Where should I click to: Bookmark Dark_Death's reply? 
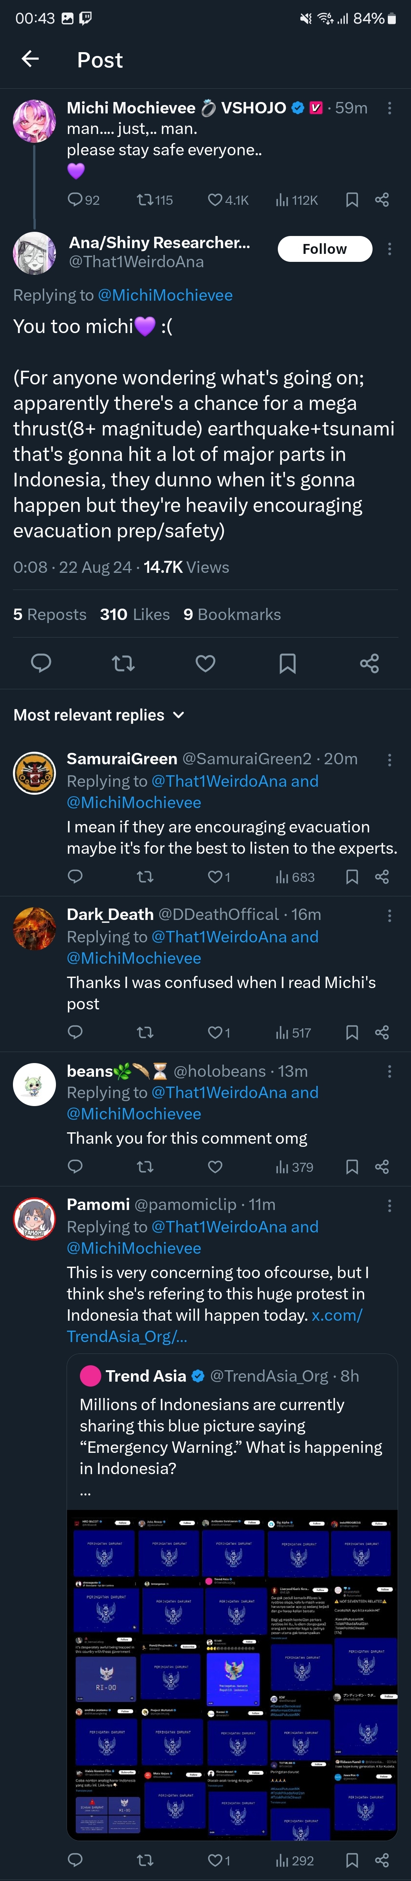coord(352,1033)
